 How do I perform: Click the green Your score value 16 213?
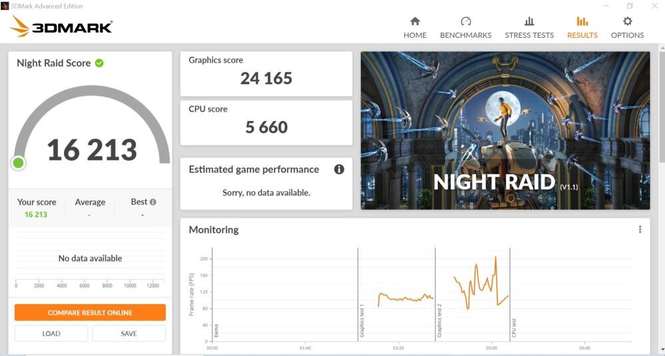tap(36, 215)
